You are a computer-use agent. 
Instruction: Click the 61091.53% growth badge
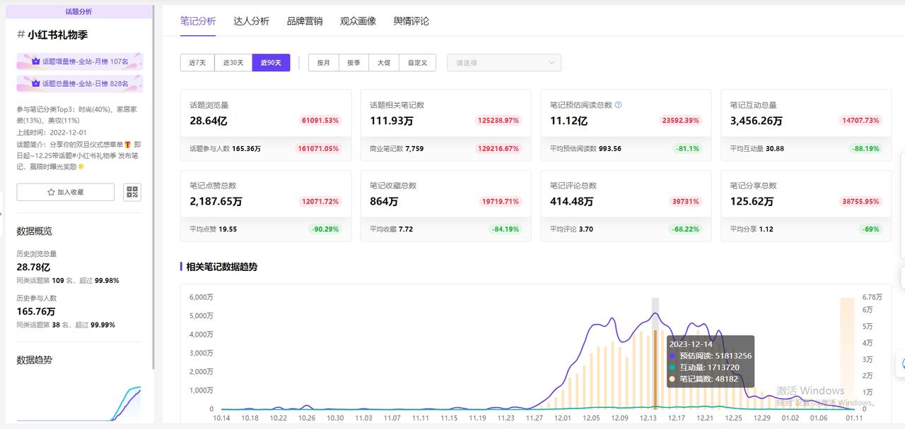[320, 121]
